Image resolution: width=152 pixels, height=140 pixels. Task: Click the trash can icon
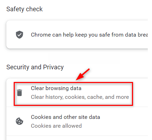pyautogui.click(x=19, y=93)
